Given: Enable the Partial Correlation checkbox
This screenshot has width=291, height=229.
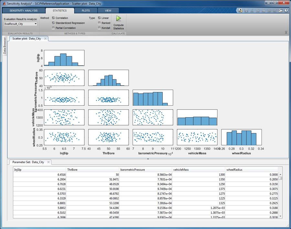Looking at the screenshot, I should [54, 27].
